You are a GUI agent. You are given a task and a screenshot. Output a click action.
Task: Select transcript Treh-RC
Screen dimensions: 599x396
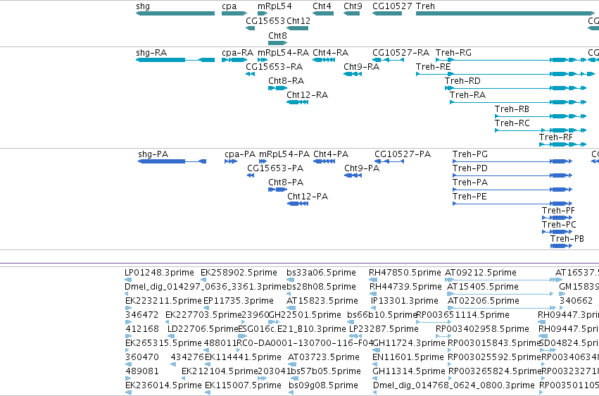pos(541,131)
